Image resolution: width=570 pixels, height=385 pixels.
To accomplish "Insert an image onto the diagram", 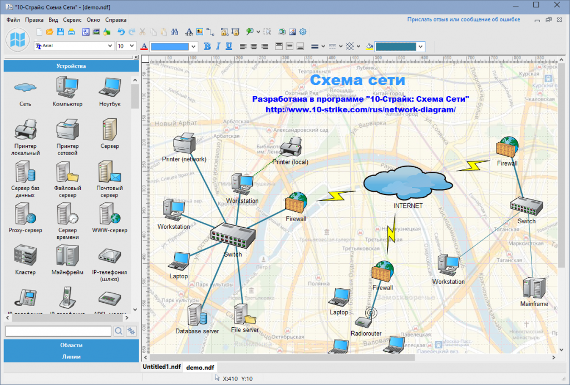I will (x=200, y=32).
